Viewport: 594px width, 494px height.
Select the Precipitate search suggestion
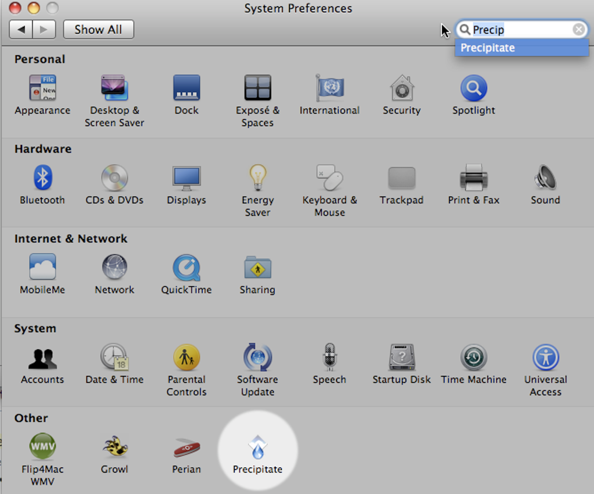[x=522, y=48]
